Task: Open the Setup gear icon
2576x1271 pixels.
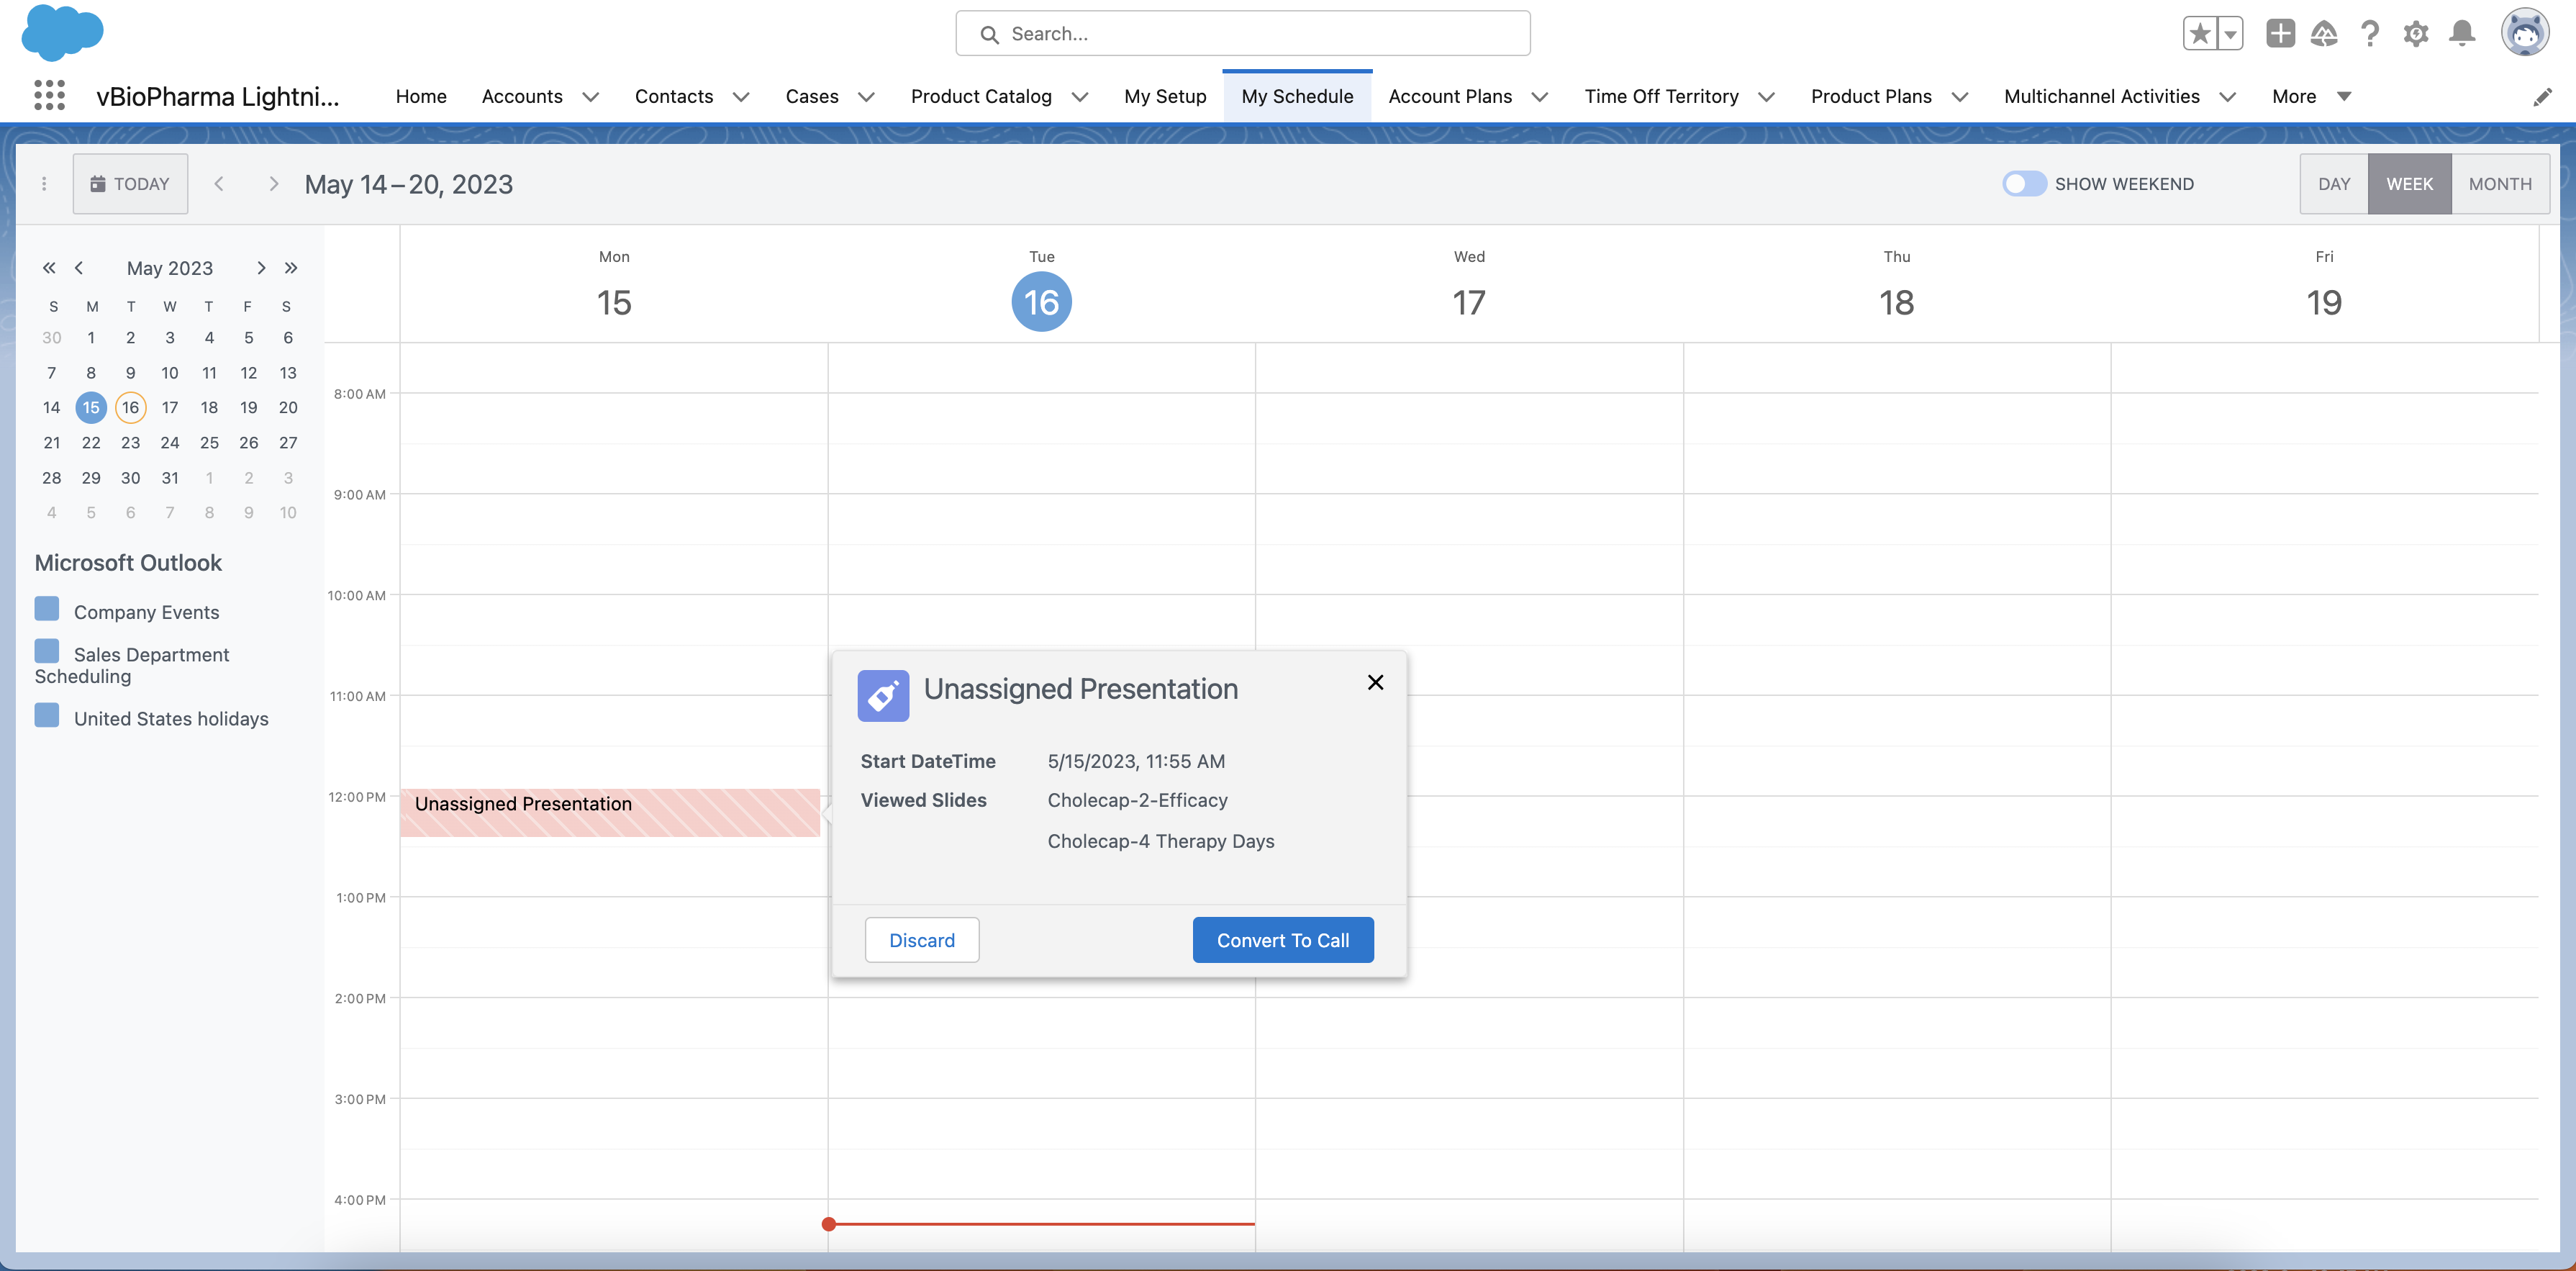Action: 2415,34
